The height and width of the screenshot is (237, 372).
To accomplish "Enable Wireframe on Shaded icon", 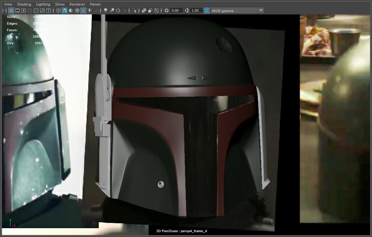I will point(77,10).
